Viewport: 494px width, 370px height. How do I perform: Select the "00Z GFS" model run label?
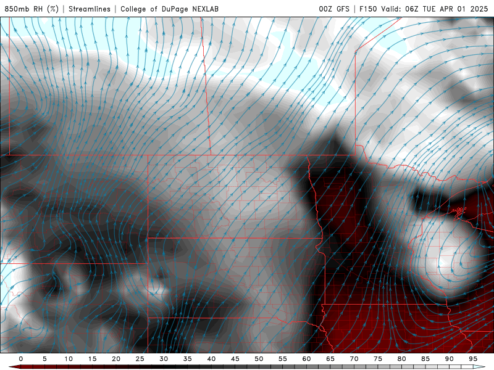click(x=334, y=9)
